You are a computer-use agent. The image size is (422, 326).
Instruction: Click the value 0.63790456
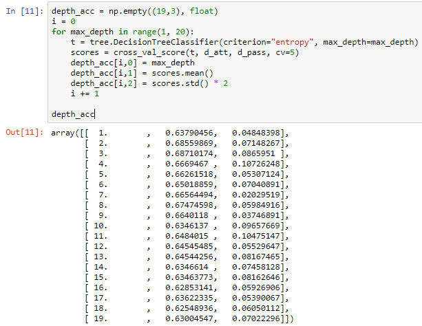[189, 133]
